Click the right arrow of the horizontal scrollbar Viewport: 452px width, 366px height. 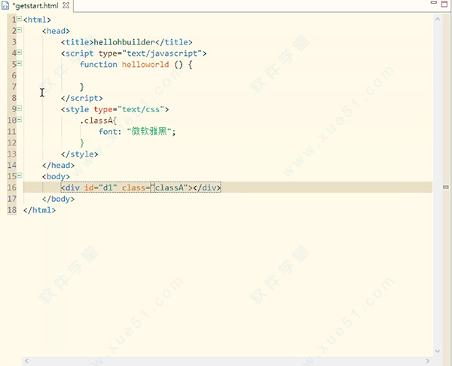click(x=426, y=361)
